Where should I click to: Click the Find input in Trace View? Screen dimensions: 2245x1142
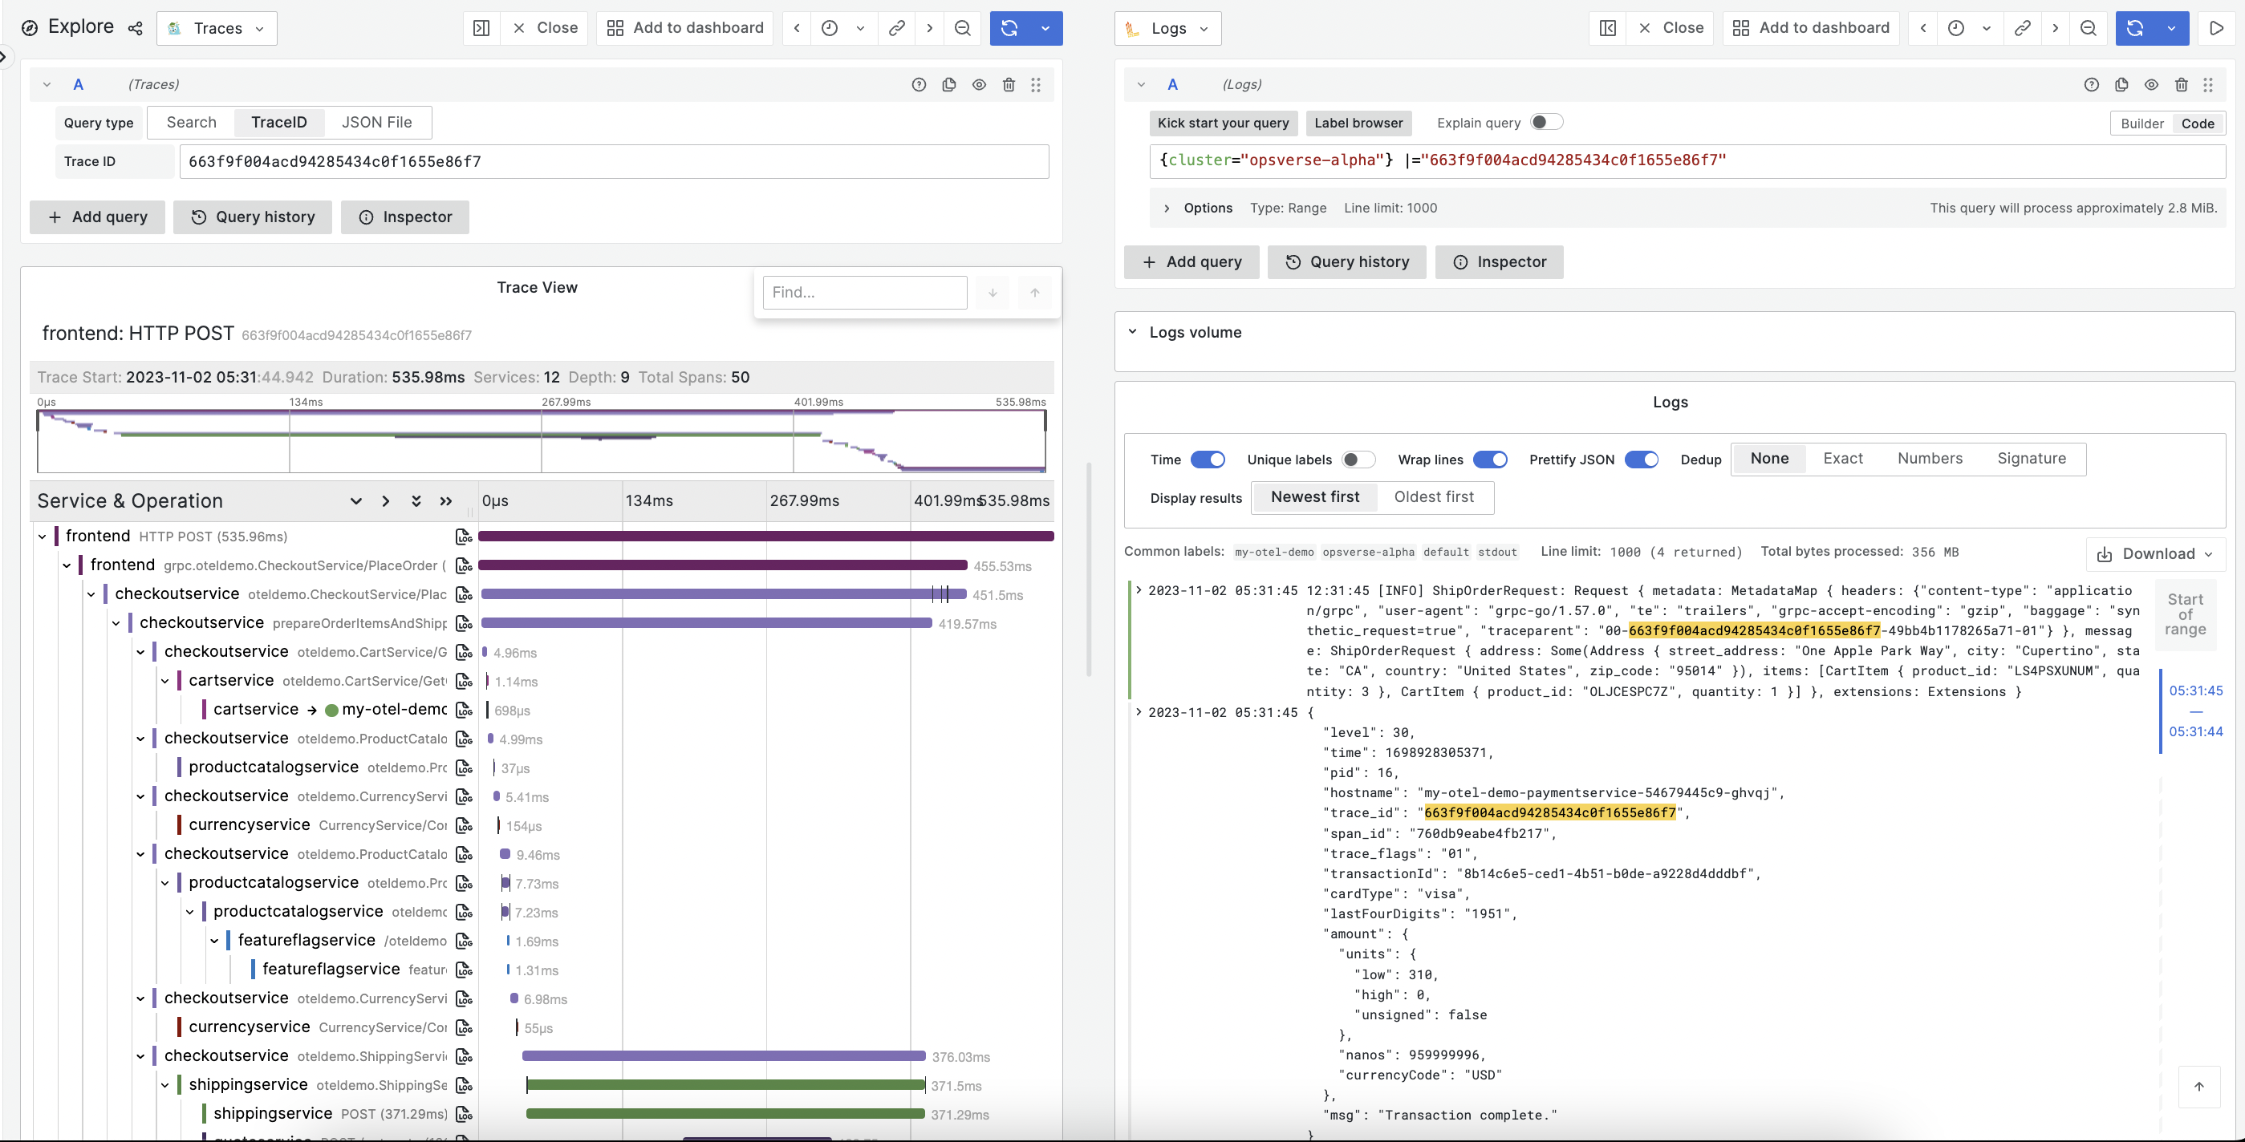coord(863,293)
